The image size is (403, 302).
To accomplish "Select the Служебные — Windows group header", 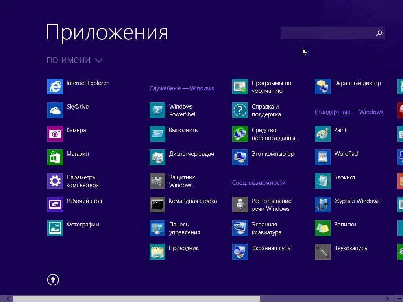I will click(x=181, y=88).
